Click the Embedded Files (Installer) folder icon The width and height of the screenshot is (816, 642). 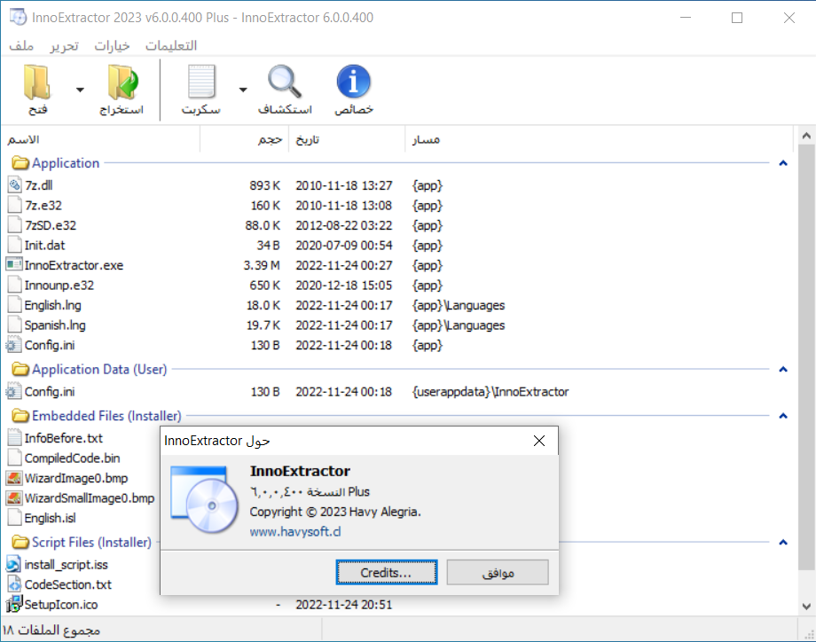coord(20,416)
